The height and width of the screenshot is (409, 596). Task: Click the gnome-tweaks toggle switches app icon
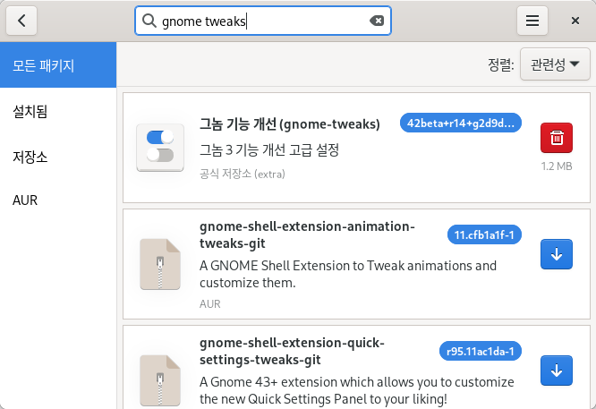pyautogui.click(x=160, y=147)
